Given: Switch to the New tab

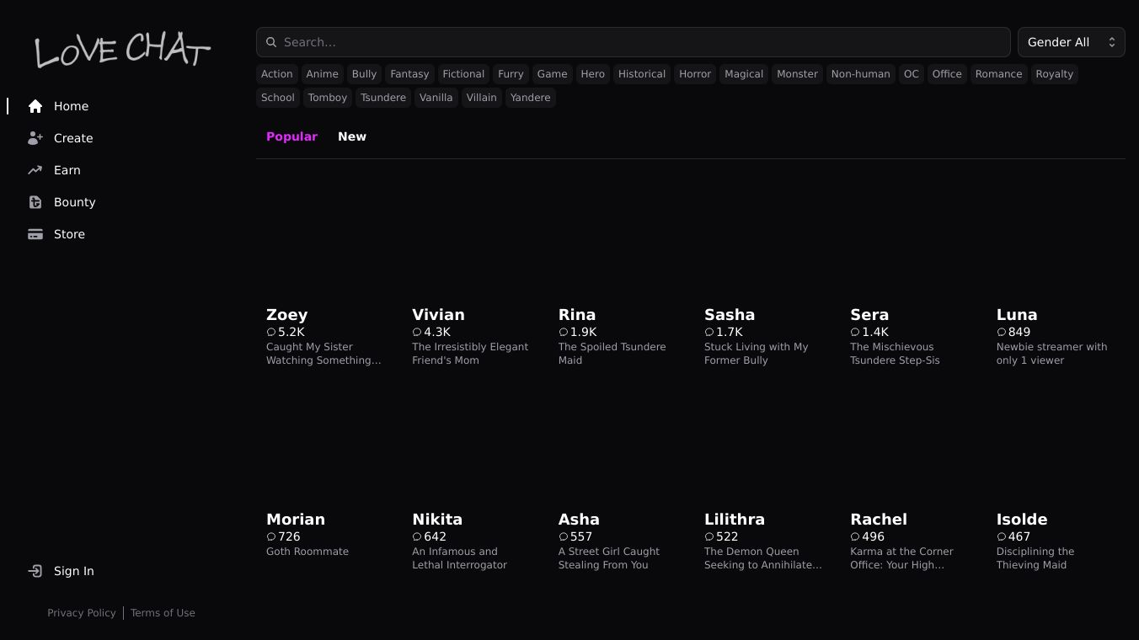Looking at the screenshot, I should click(x=351, y=136).
